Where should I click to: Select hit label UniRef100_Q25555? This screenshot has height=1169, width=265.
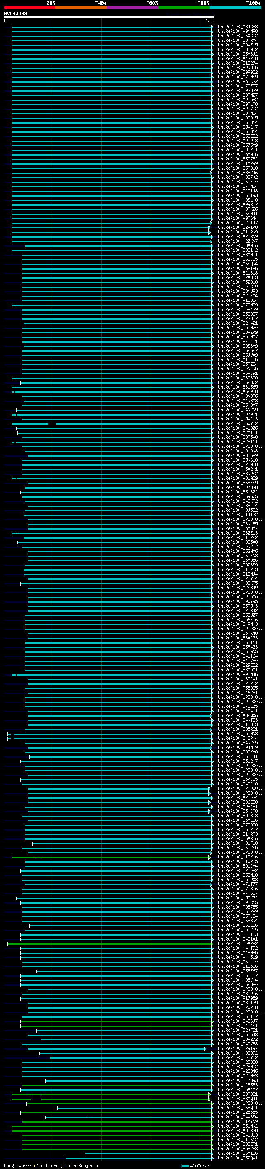[x=238, y=1113]
